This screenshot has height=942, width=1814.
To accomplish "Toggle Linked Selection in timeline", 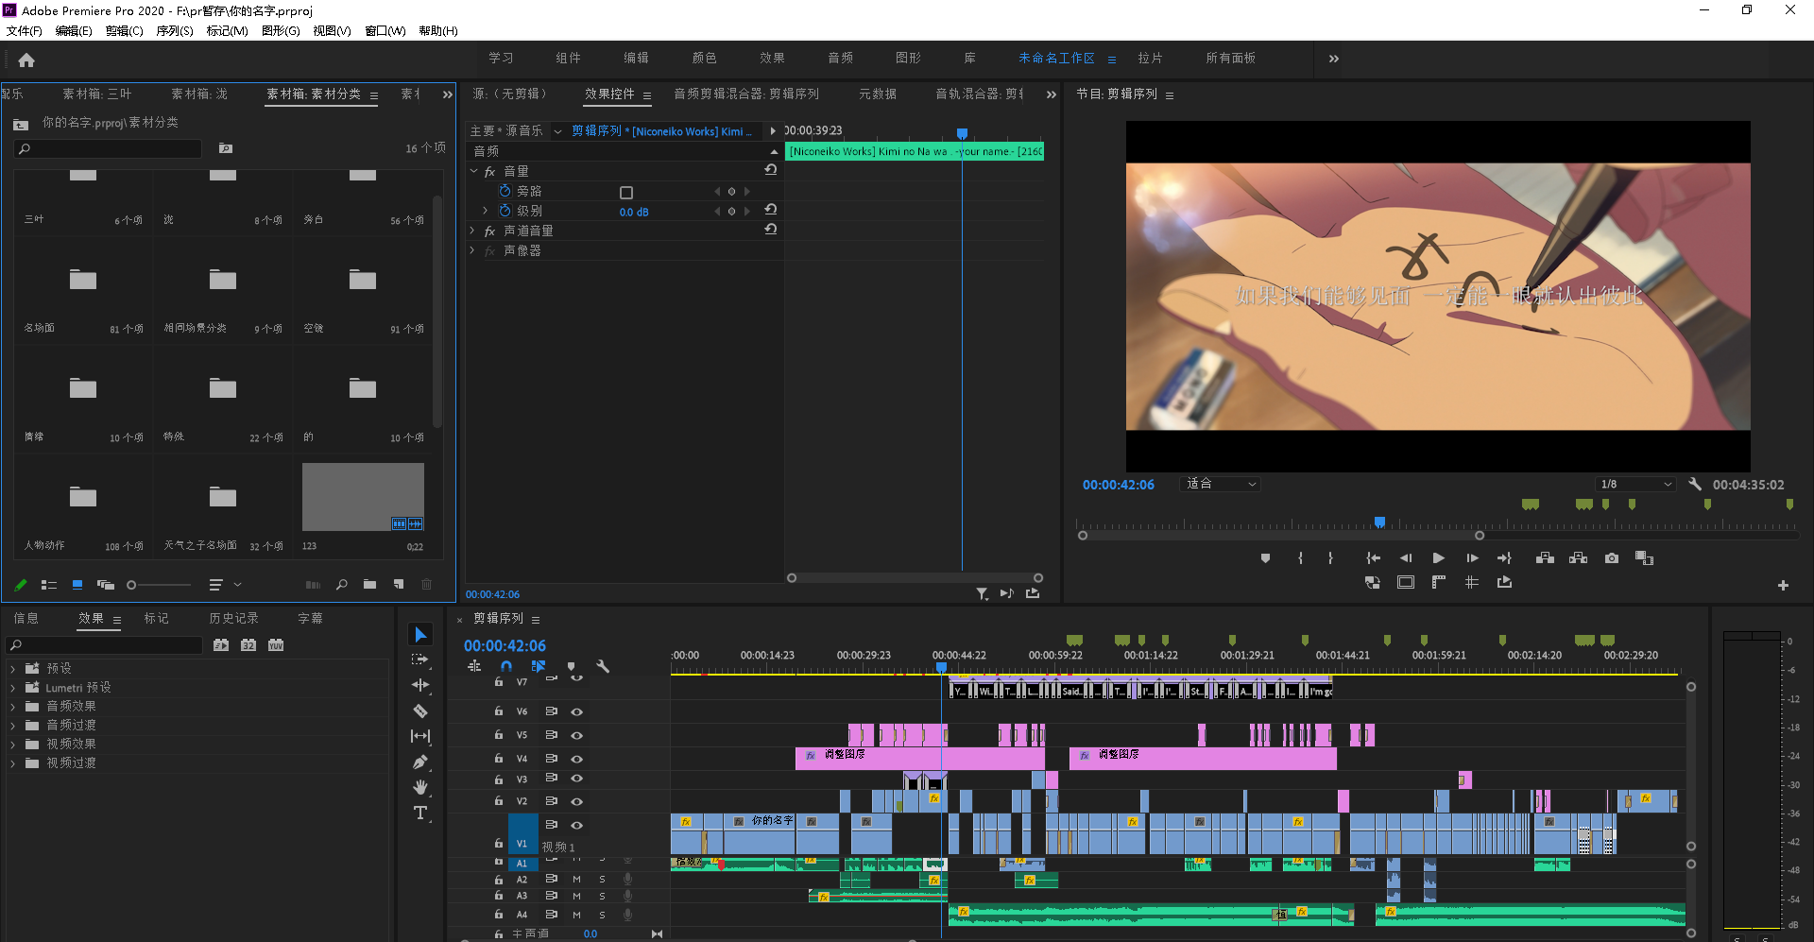I will point(539,666).
